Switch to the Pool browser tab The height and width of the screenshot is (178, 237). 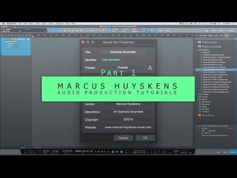point(232,36)
